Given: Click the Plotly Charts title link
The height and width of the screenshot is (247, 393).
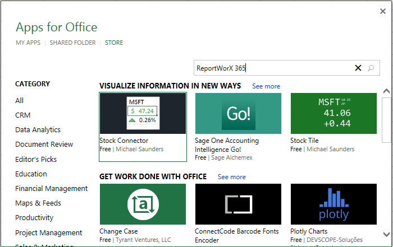Looking at the screenshot, I should [x=309, y=231].
